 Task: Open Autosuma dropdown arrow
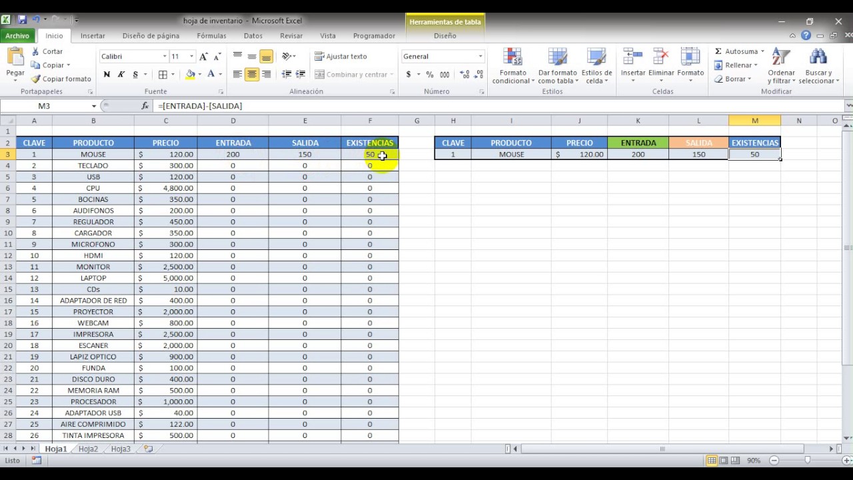[x=762, y=51]
